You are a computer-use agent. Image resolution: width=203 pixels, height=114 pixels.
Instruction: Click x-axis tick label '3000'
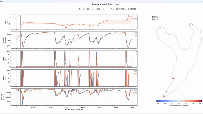66,107
